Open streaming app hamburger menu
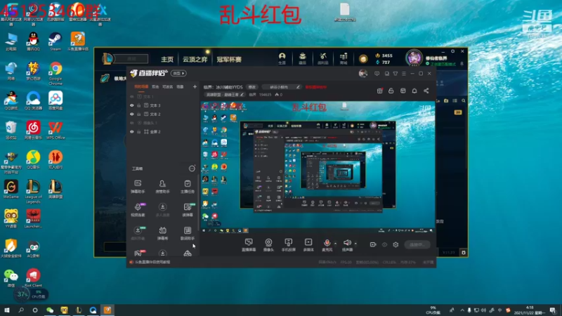 point(404,74)
